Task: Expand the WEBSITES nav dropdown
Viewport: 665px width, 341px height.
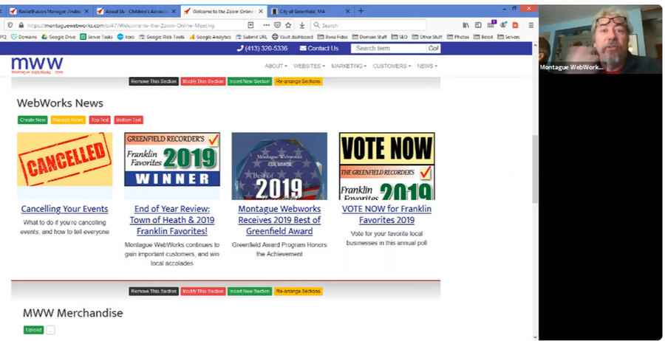Action: 309,66
